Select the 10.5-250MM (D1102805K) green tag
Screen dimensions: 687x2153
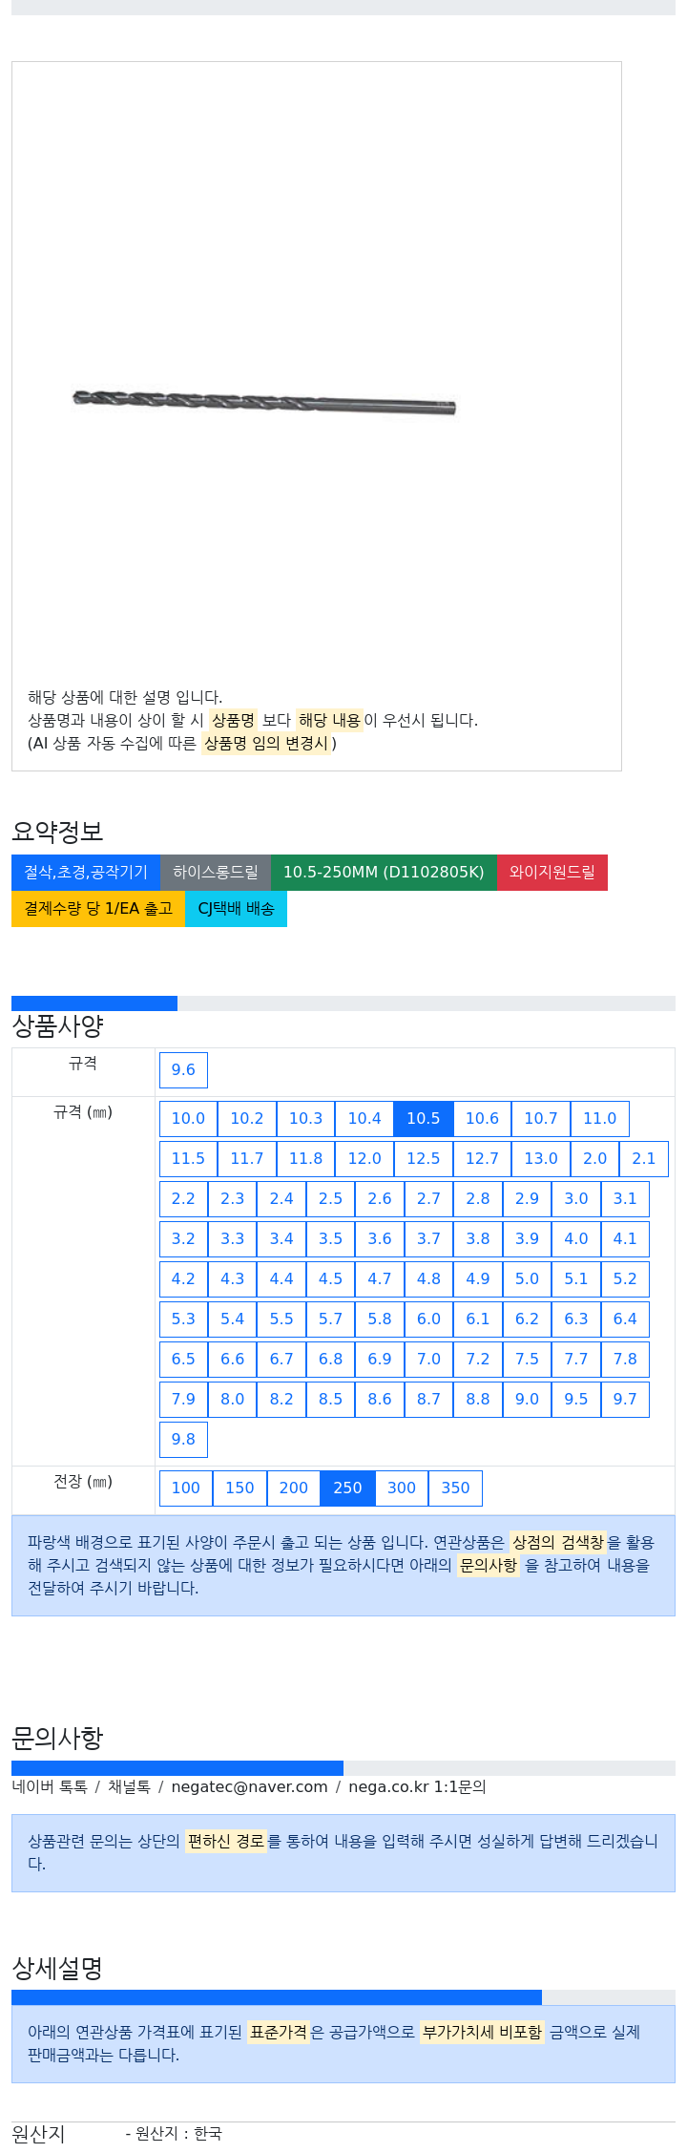click(384, 872)
